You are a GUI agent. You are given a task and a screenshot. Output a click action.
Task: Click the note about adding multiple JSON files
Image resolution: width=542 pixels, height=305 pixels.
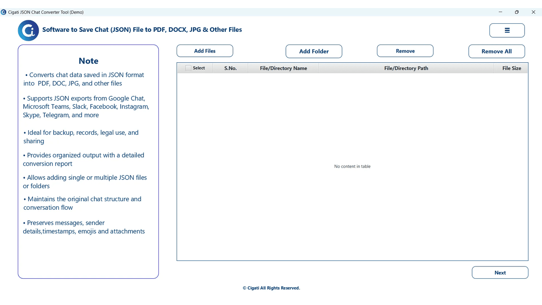[85, 182]
